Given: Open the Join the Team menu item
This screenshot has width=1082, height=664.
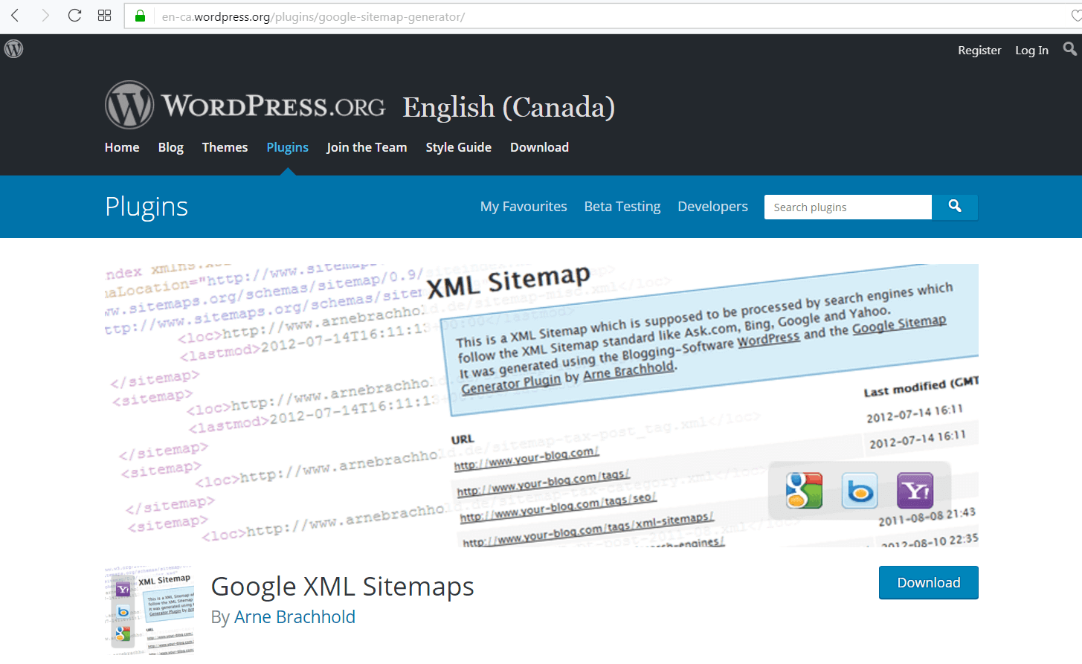Looking at the screenshot, I should tap(367, 147).
